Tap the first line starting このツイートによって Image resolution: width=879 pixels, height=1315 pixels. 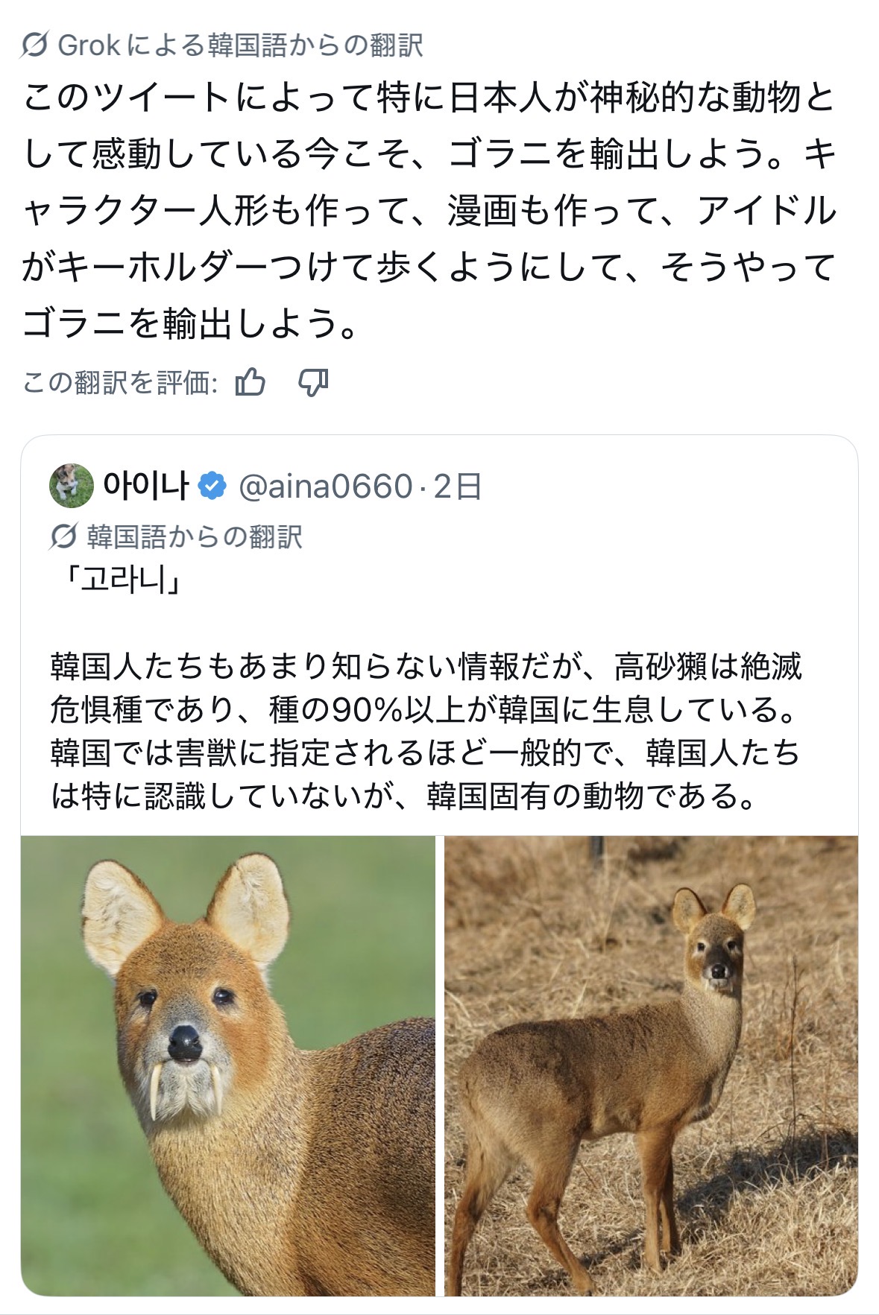429,98
